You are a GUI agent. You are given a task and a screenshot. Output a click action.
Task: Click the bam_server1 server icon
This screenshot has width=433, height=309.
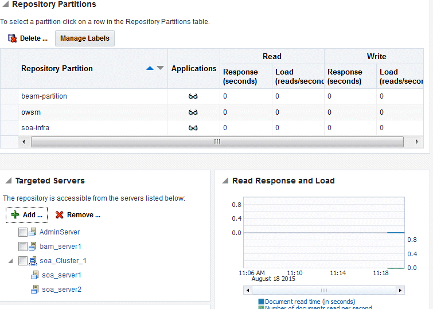33,246
